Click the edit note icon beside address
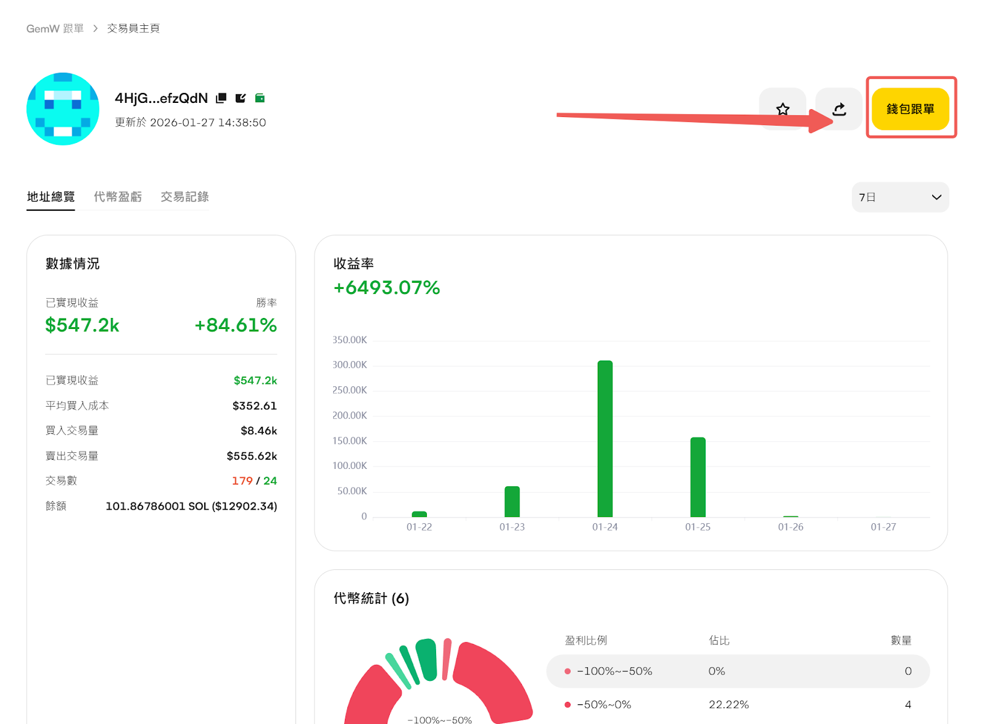 [x=241, y=98]
